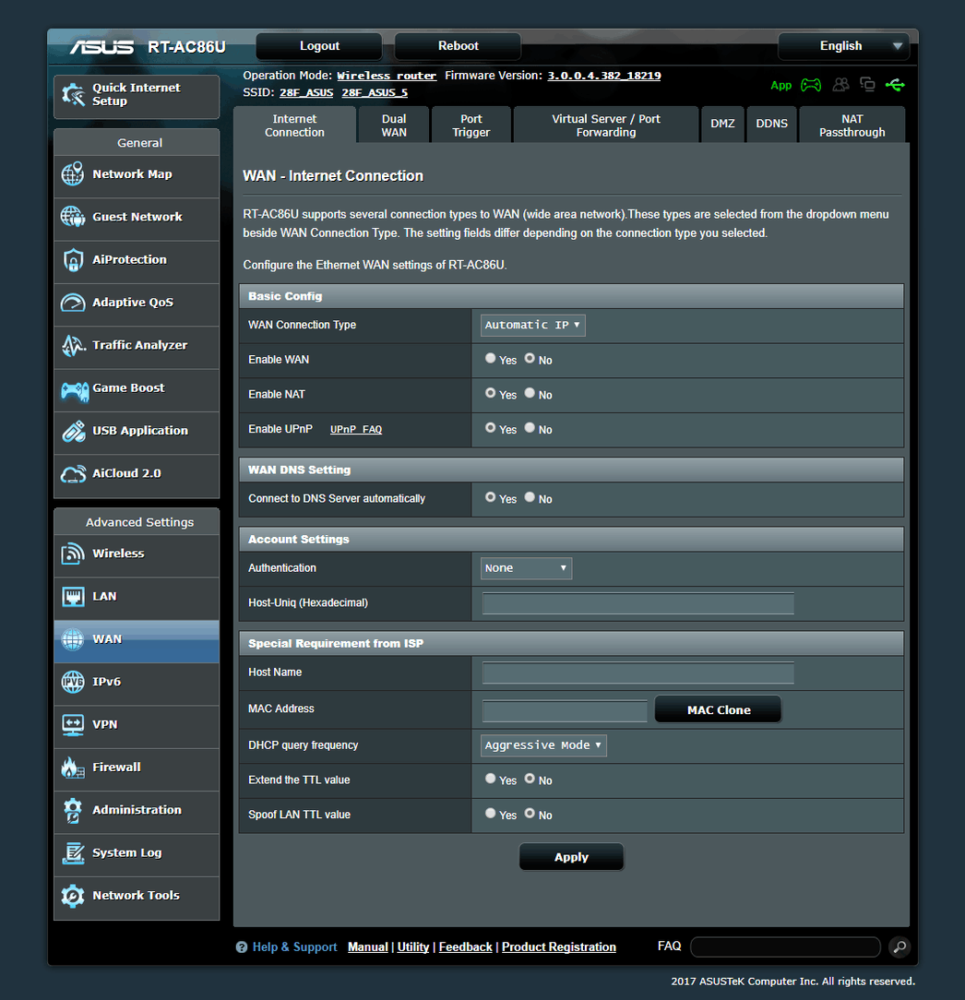Click the FAQ search magnifier icon

tap(899, 947)
